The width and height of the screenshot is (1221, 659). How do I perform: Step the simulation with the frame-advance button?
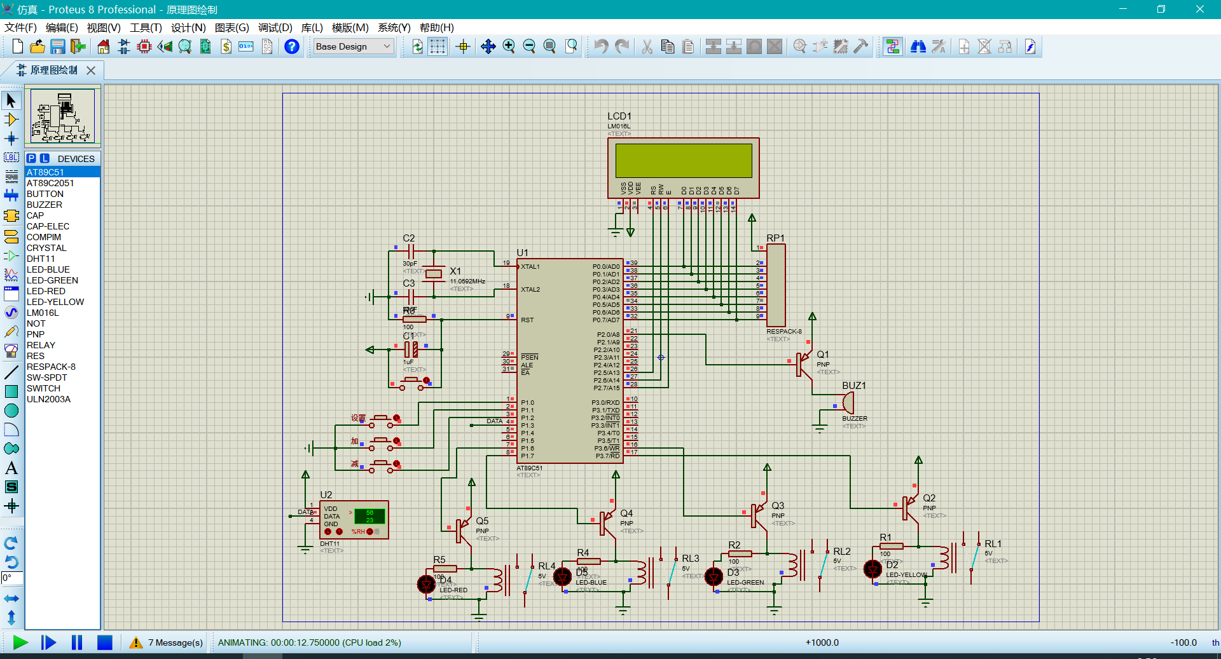click(x=48, y=642)
